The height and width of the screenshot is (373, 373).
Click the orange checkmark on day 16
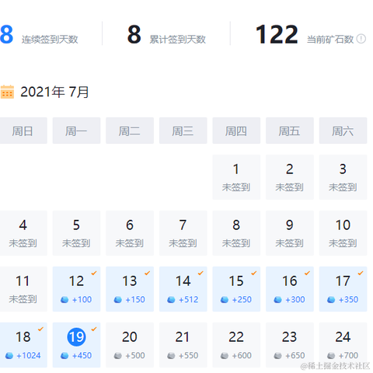click(x=308, y=273)
